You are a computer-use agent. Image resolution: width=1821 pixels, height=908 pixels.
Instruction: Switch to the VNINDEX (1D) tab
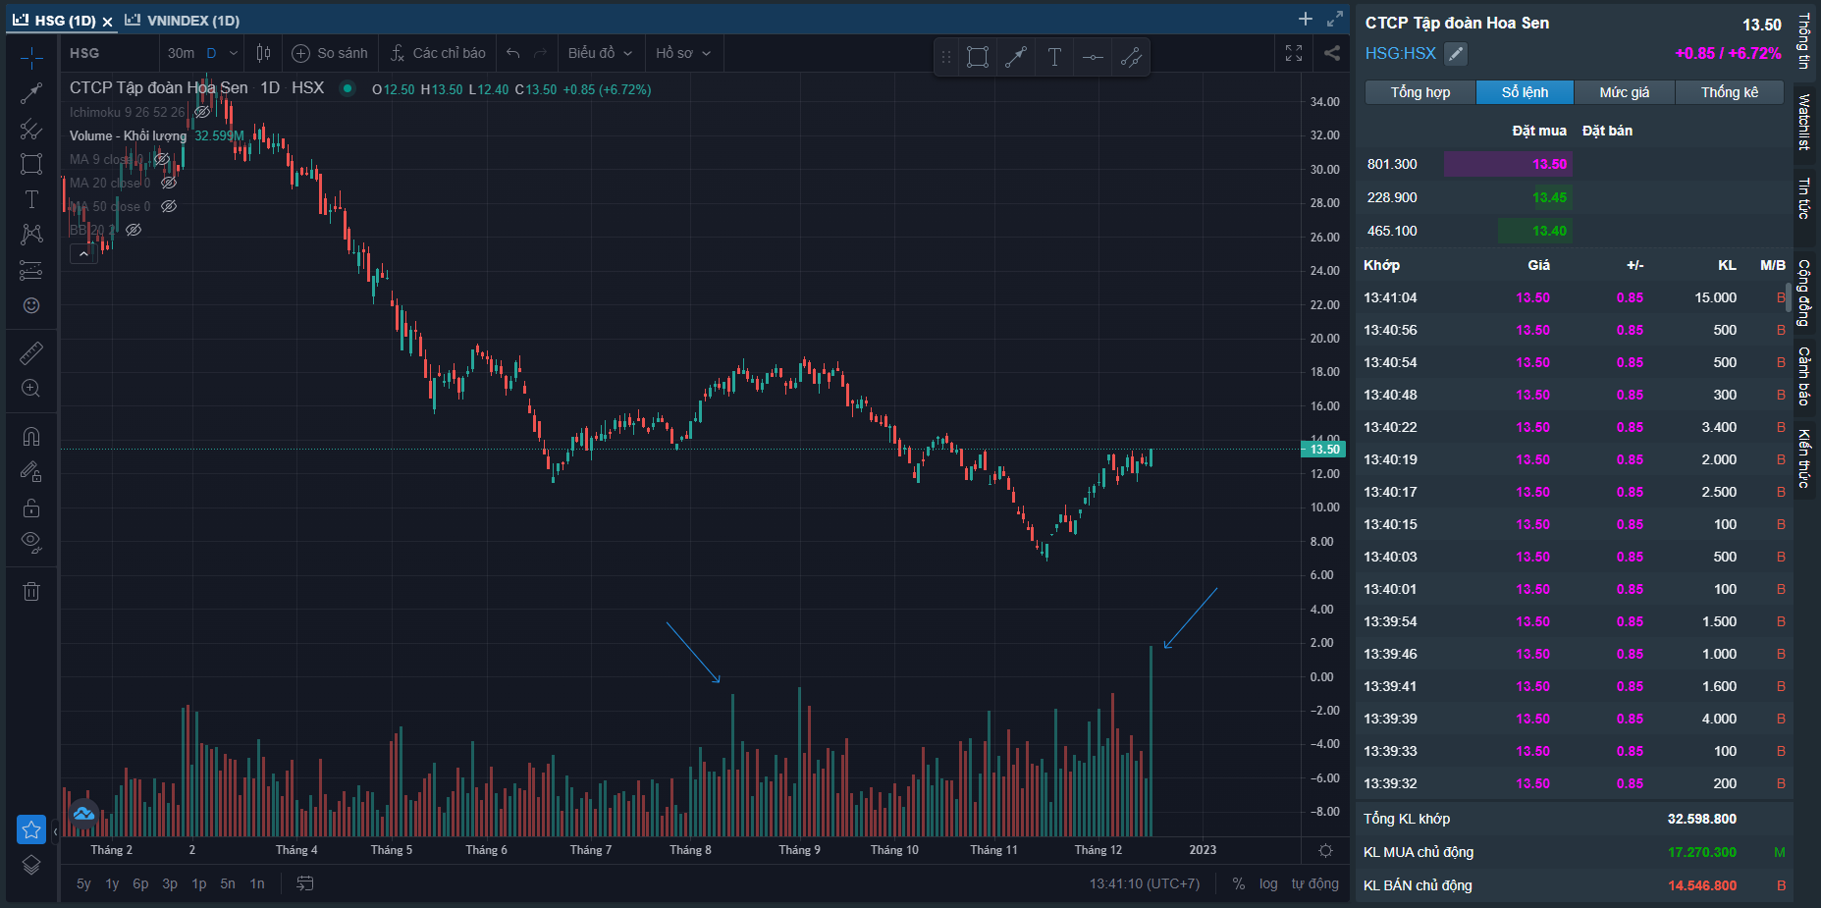[x=184, y=21]
